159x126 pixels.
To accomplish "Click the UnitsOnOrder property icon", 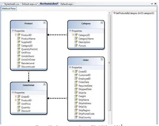I will (x=18, y=59).
